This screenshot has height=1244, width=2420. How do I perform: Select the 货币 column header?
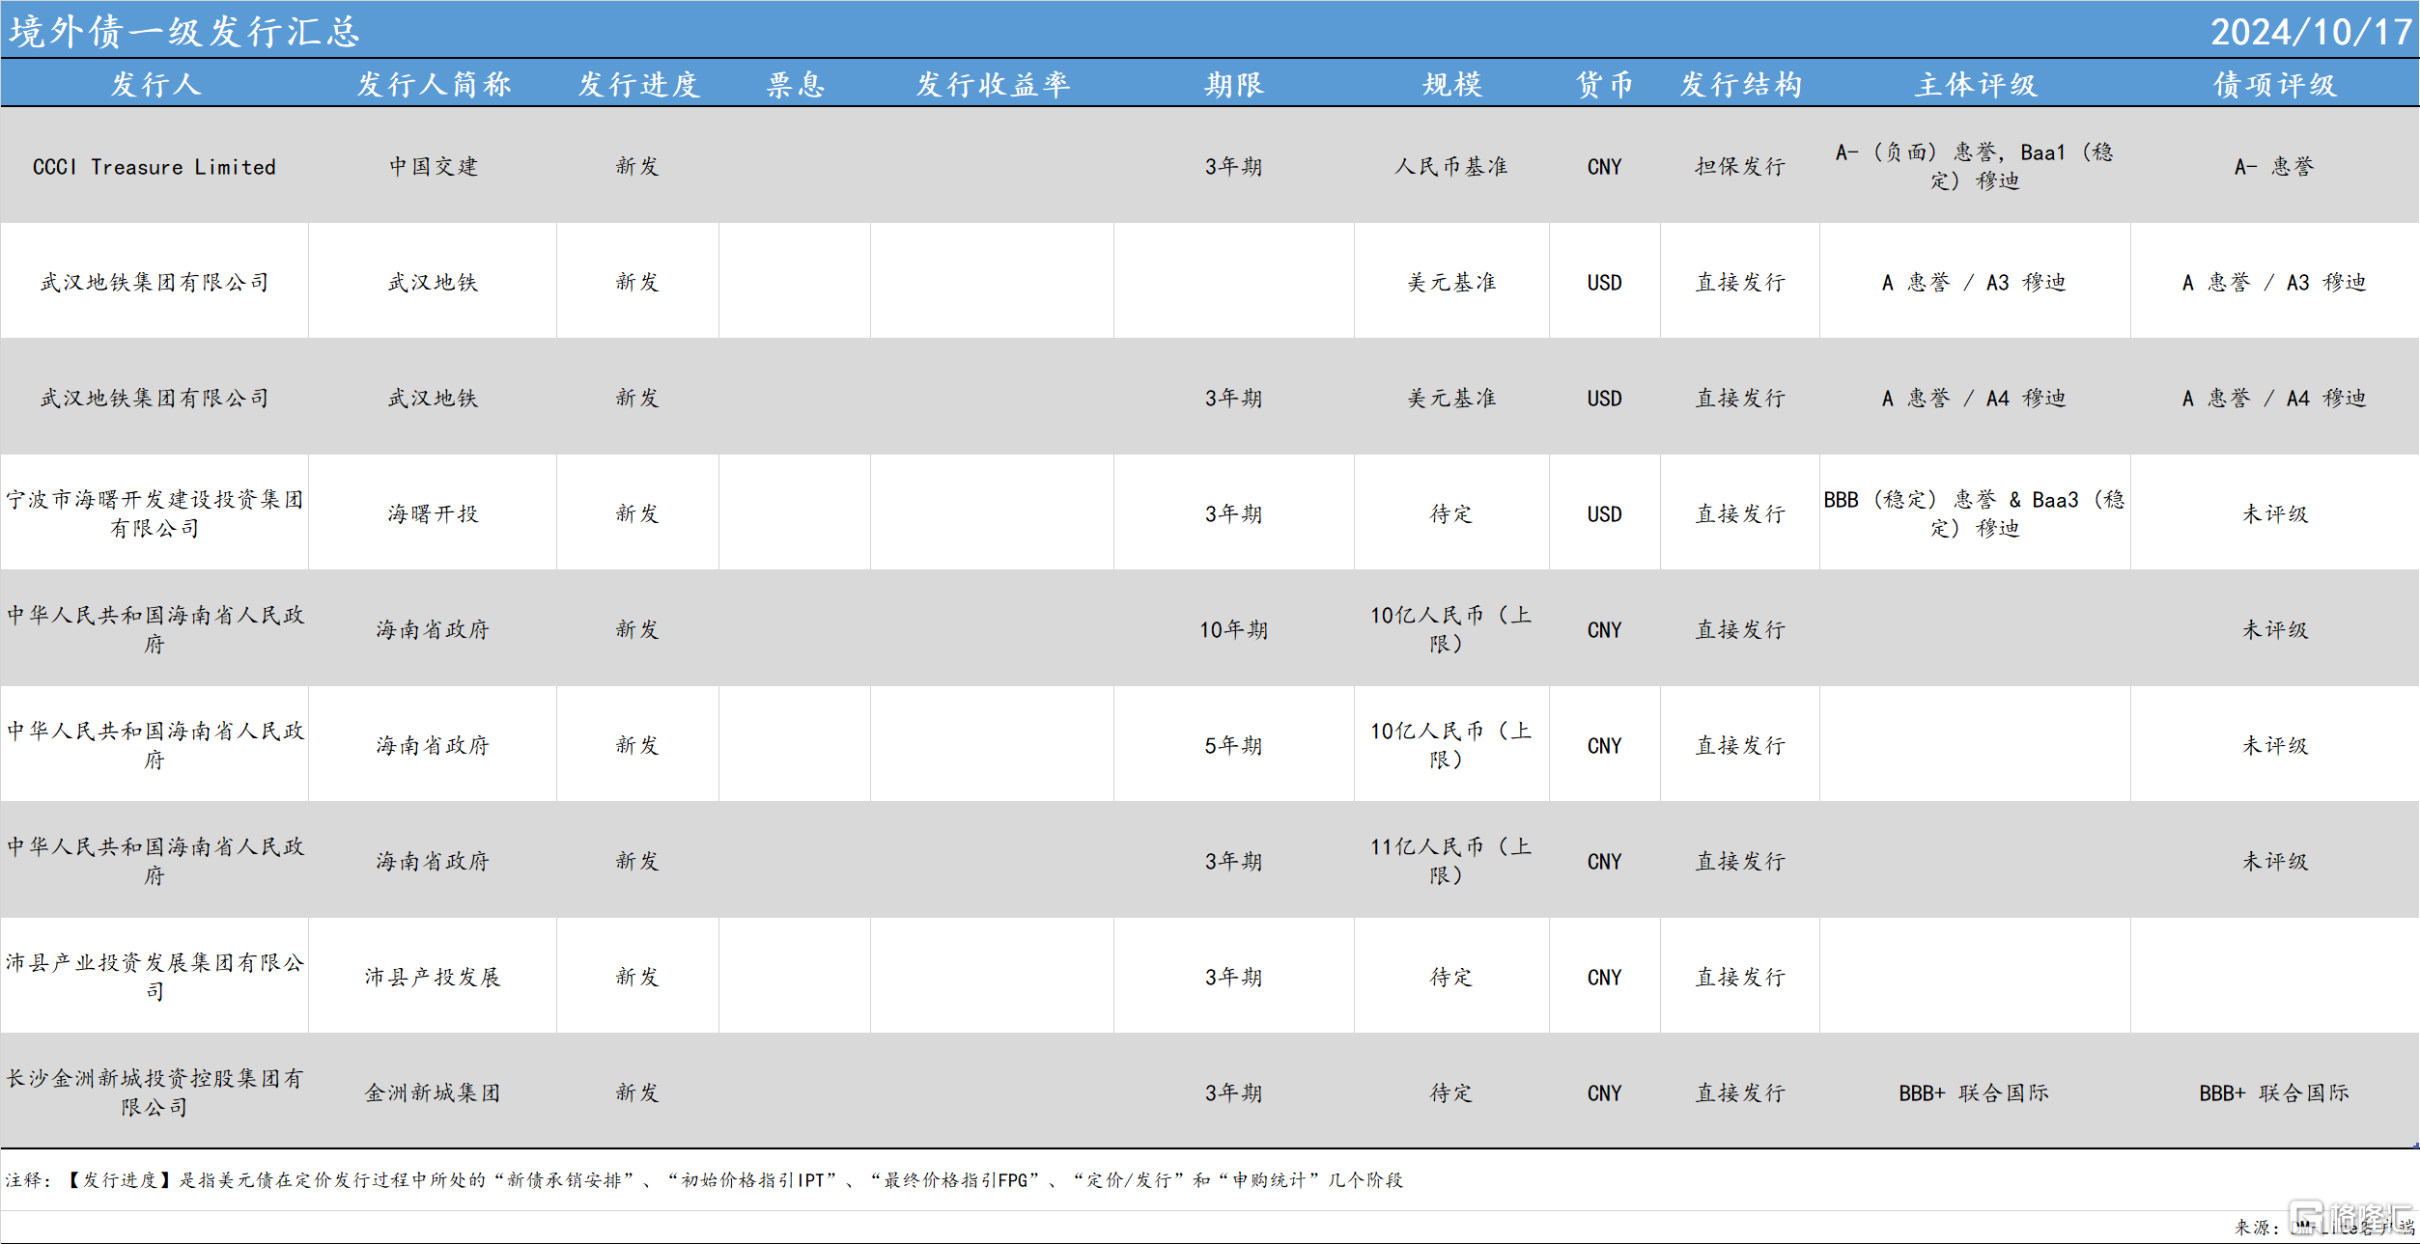(1605, 84)
